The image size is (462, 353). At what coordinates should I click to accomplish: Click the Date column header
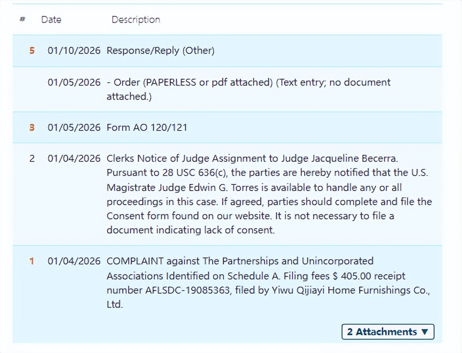point(51,19)
